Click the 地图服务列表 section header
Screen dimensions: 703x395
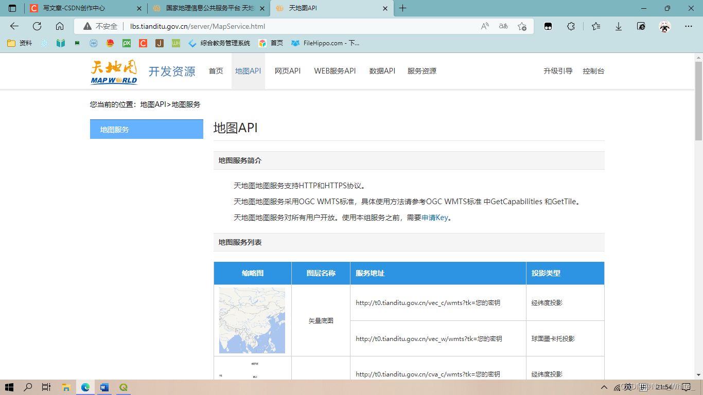(x=409, y=242)
